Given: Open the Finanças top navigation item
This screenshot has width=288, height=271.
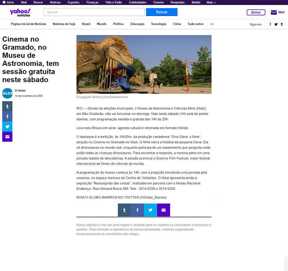Looking at the screenshot, I should 93,2.
